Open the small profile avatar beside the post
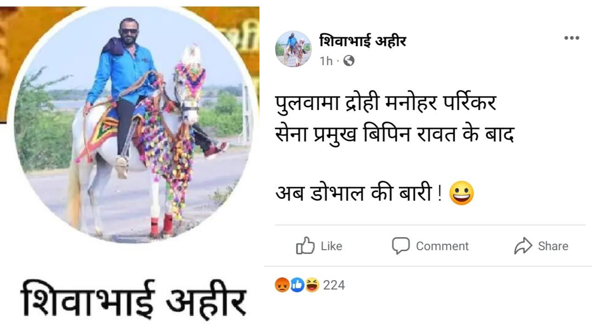 pyautogui.click(x=293, y=49)
